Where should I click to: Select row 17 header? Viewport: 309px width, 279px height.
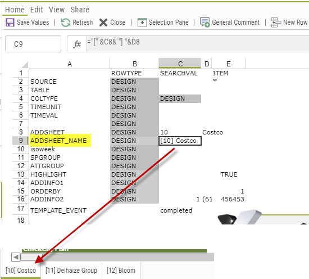point(20,209)
